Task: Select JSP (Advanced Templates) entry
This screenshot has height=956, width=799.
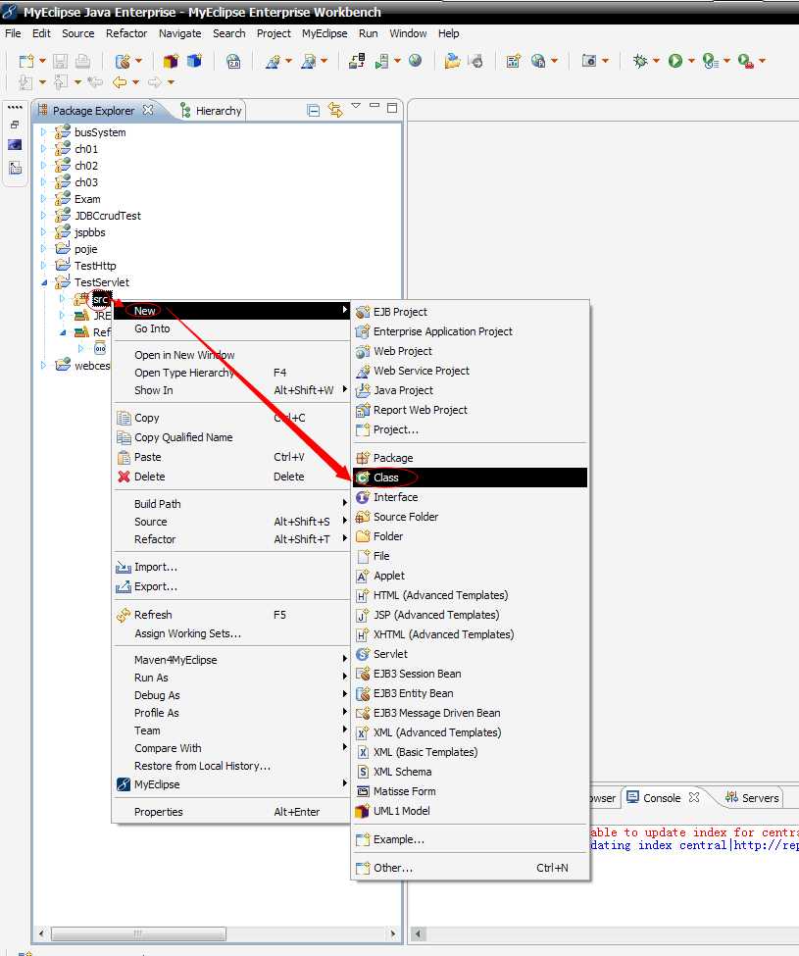Action: point(470,615)
